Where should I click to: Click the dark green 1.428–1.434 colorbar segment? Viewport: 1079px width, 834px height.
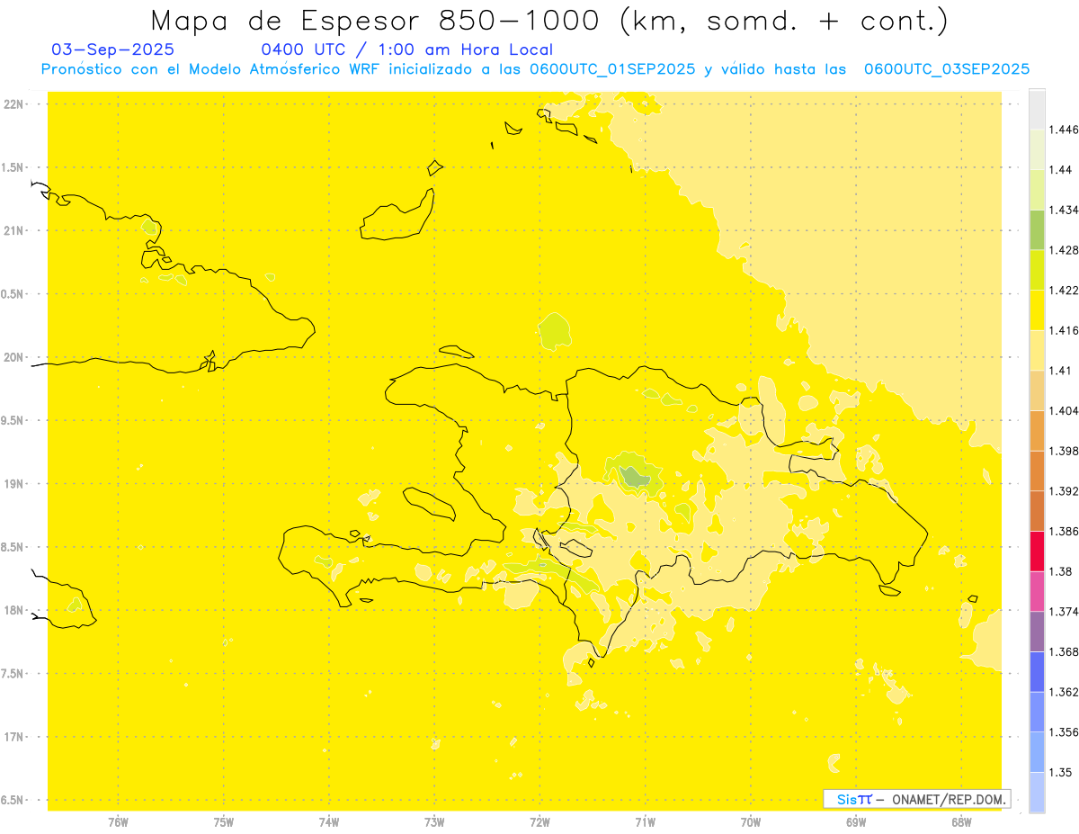click(x=1037, y=229)
